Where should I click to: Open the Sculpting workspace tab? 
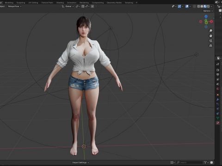click(x=21, y=3)
